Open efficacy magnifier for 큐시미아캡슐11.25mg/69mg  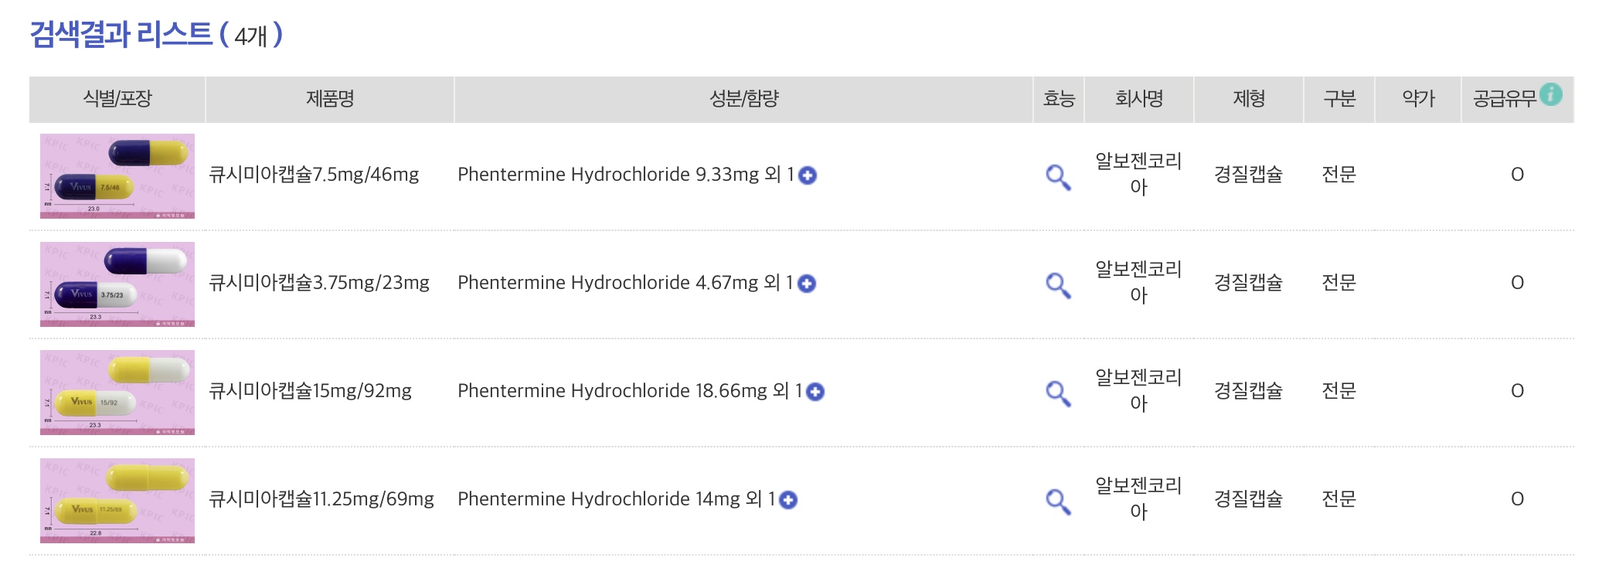coord(1058,502)
